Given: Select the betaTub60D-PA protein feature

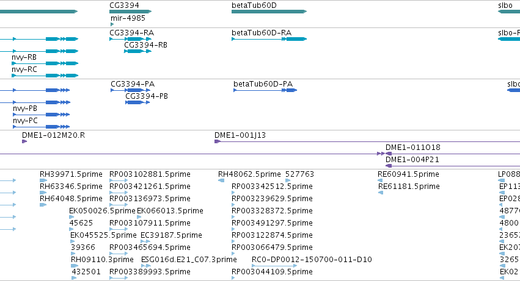Looking at the screenshot, I should point(265,90).
